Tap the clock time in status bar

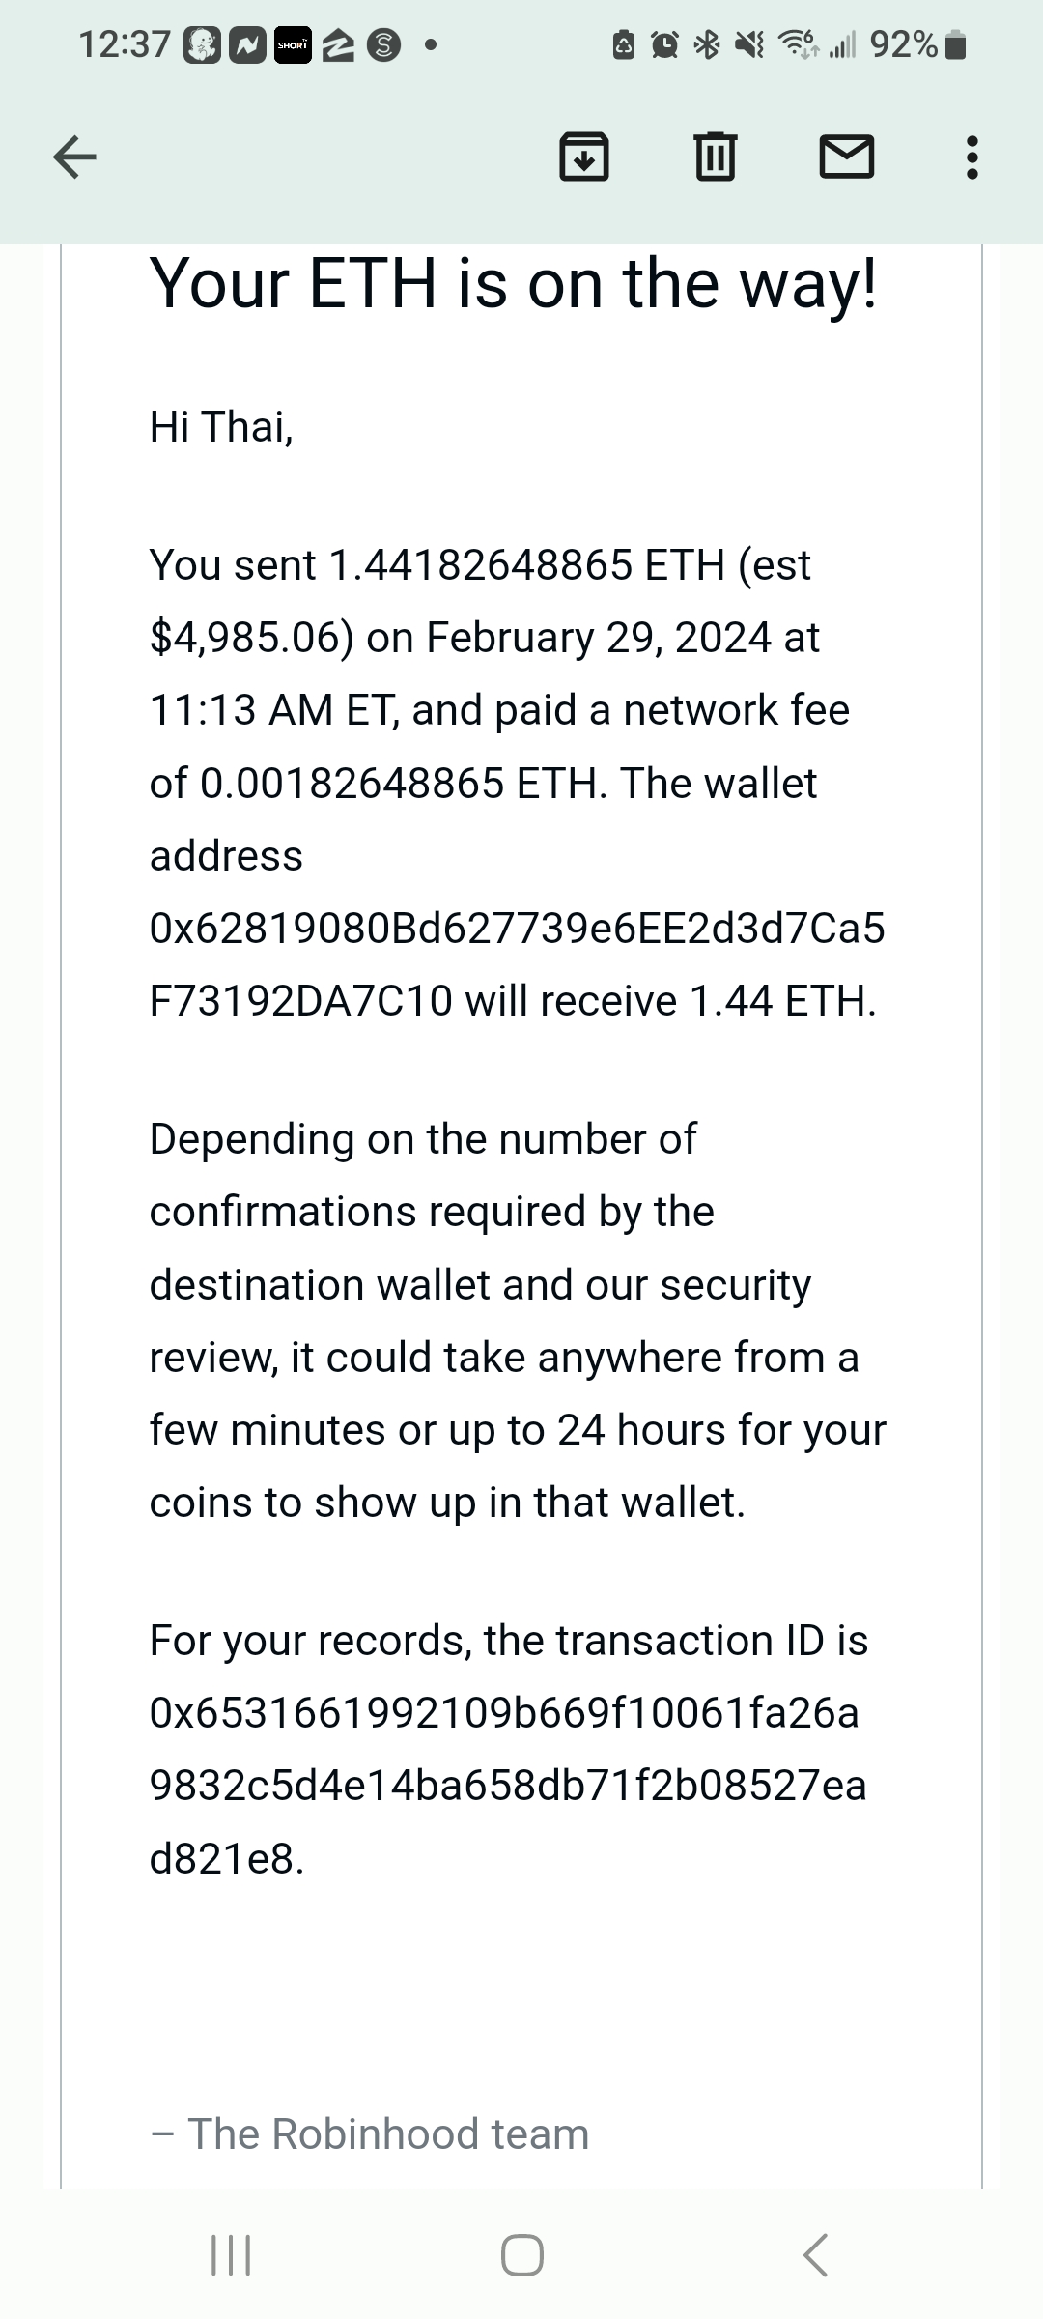click(124, 44)
